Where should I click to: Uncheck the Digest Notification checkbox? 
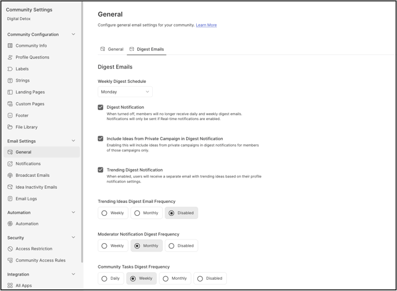(x=101, y=108)
